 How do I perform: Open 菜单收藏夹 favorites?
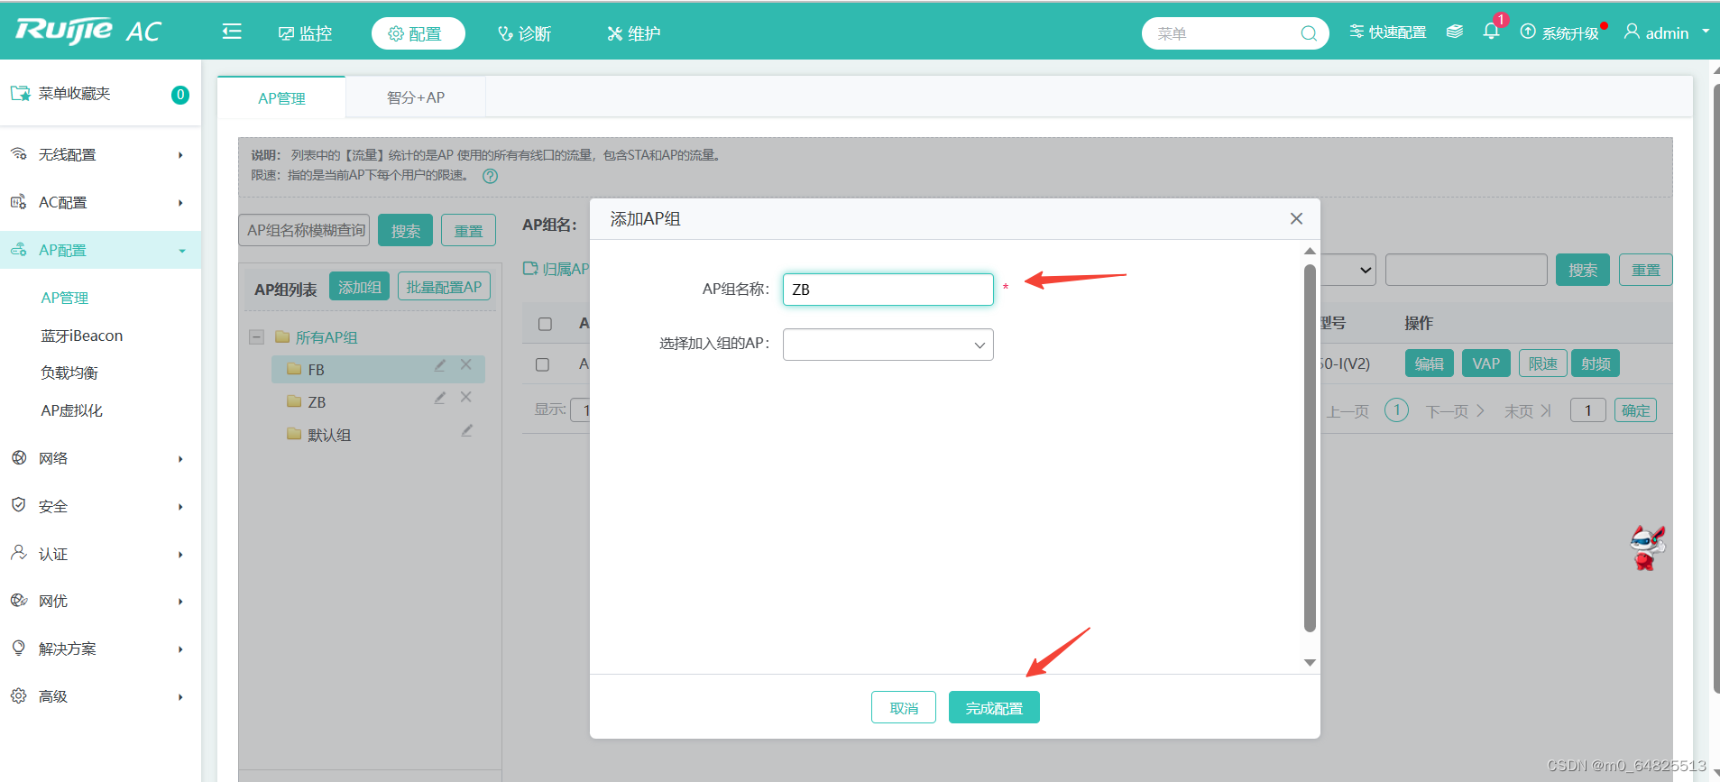(x=100, y=94)
